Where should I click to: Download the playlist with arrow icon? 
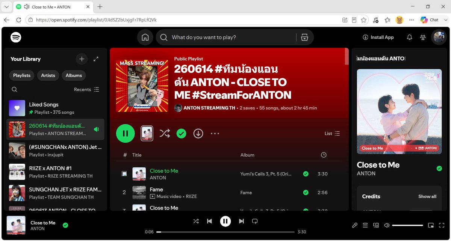tap(198, 133)
